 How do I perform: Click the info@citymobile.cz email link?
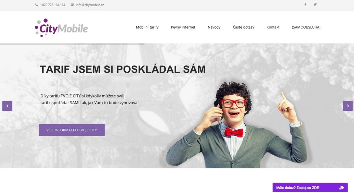tap(90, 5)
